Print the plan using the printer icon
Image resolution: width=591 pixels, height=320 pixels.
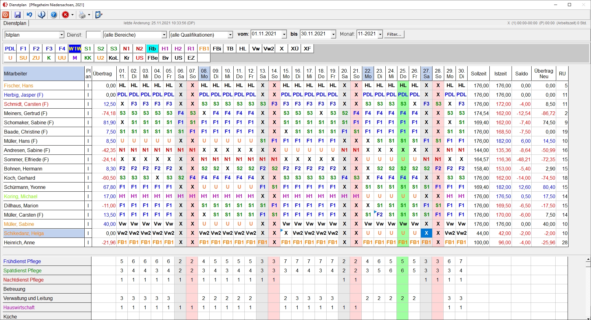82,15
